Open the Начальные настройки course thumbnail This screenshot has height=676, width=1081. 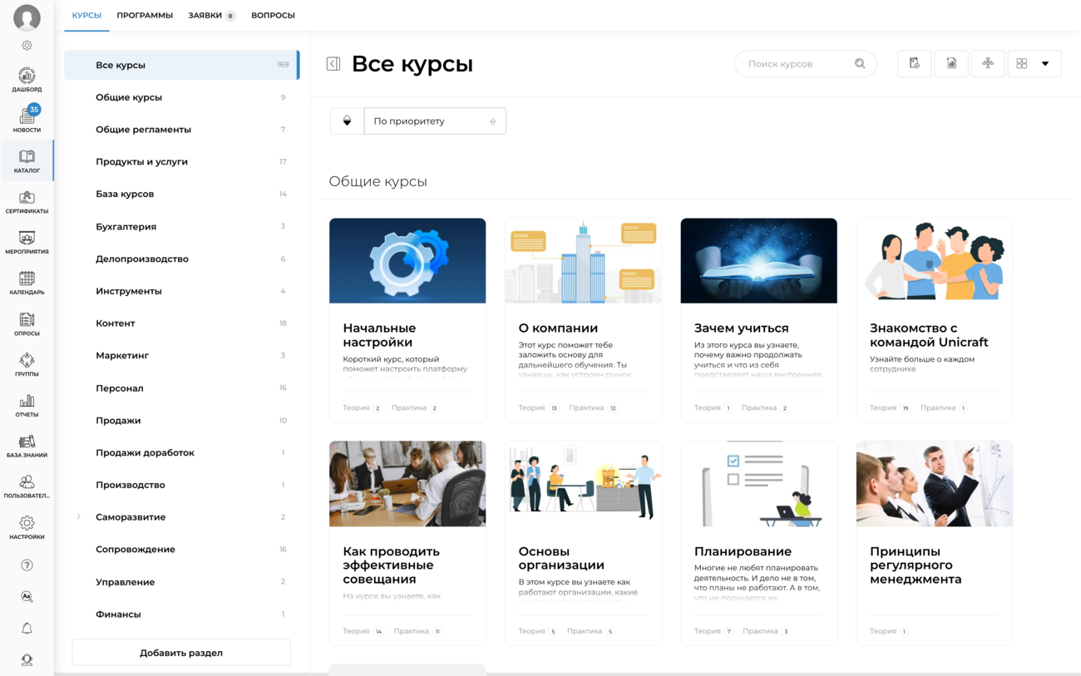[407, 261]
